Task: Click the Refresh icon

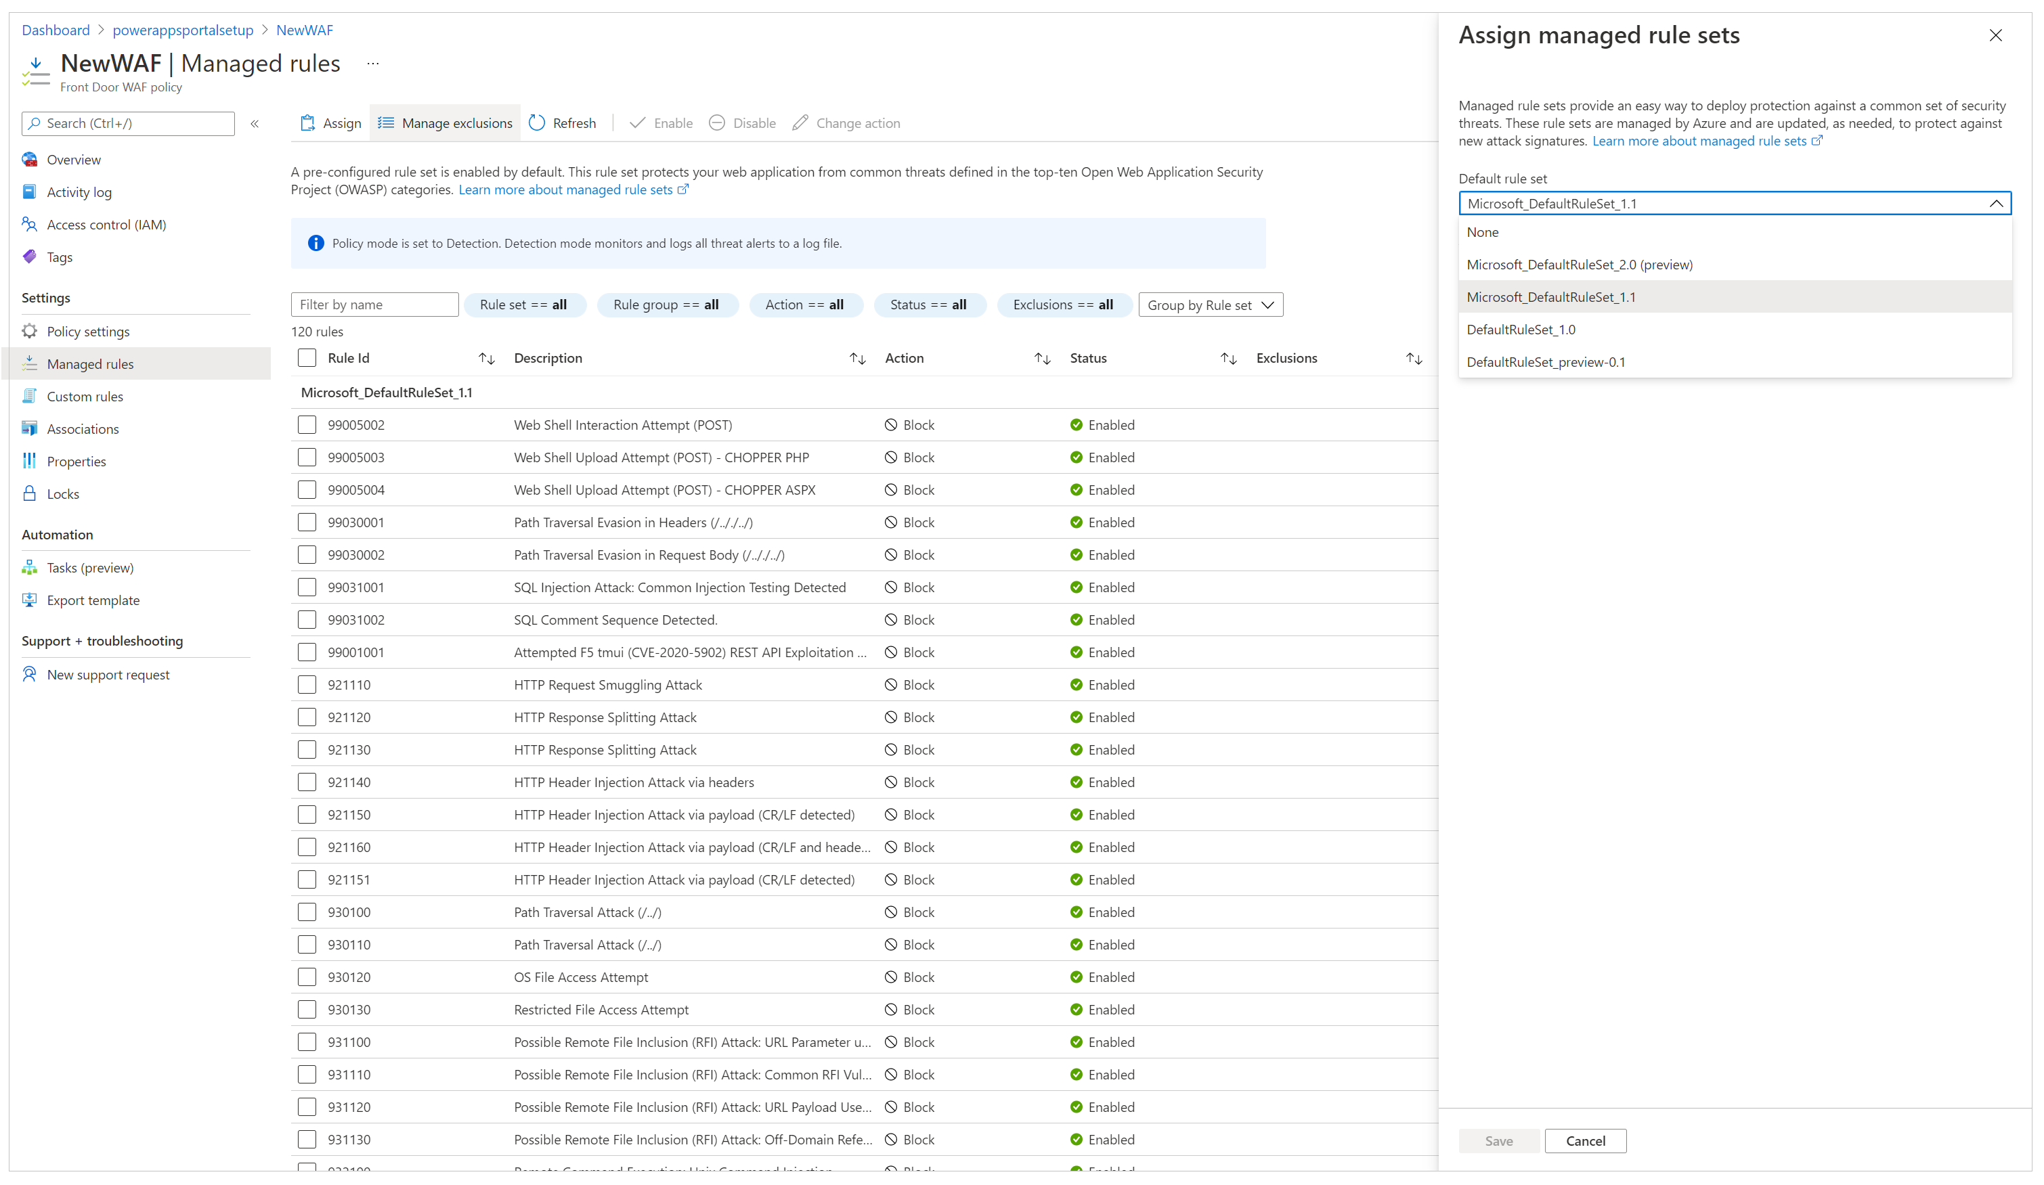Action: point(539,122)
